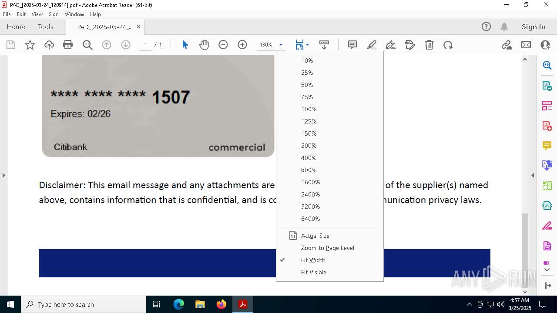Image resolution: width=557 pixels, height=313 pixels.
Task: Open the Edit menu
Action: (x=21, y=14)
